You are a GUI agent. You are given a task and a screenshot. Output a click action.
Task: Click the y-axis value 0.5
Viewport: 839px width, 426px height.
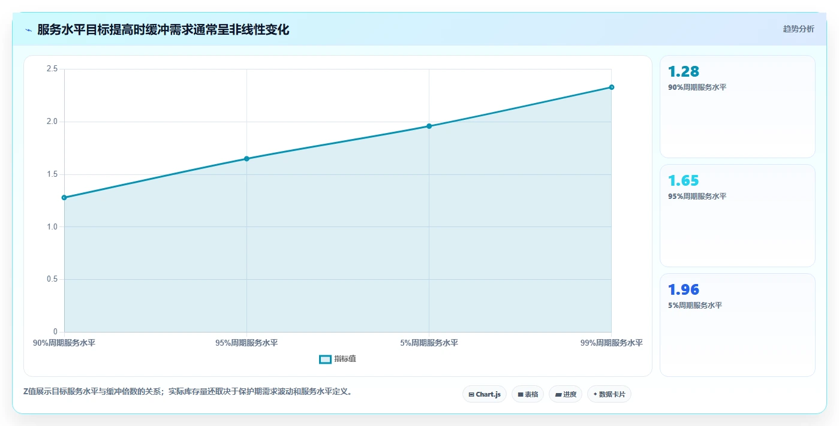52,279
